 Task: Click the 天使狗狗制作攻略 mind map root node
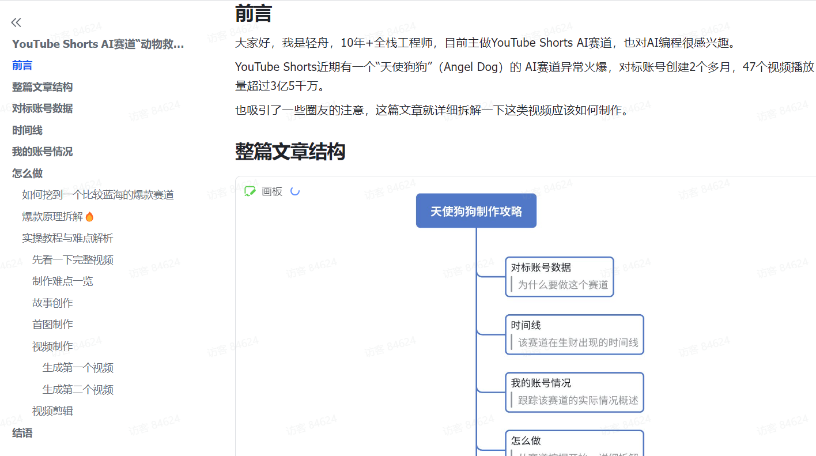click(476, 211)
